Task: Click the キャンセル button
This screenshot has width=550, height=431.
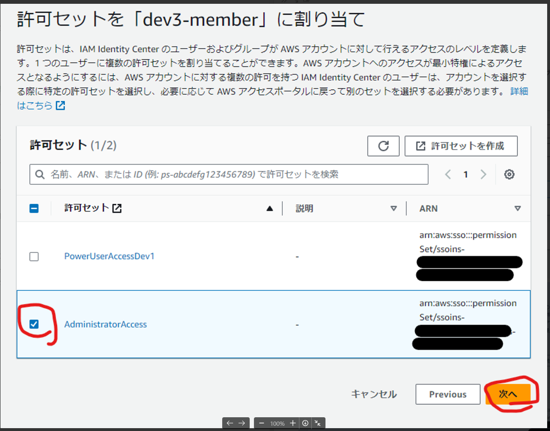Action: 374,394
